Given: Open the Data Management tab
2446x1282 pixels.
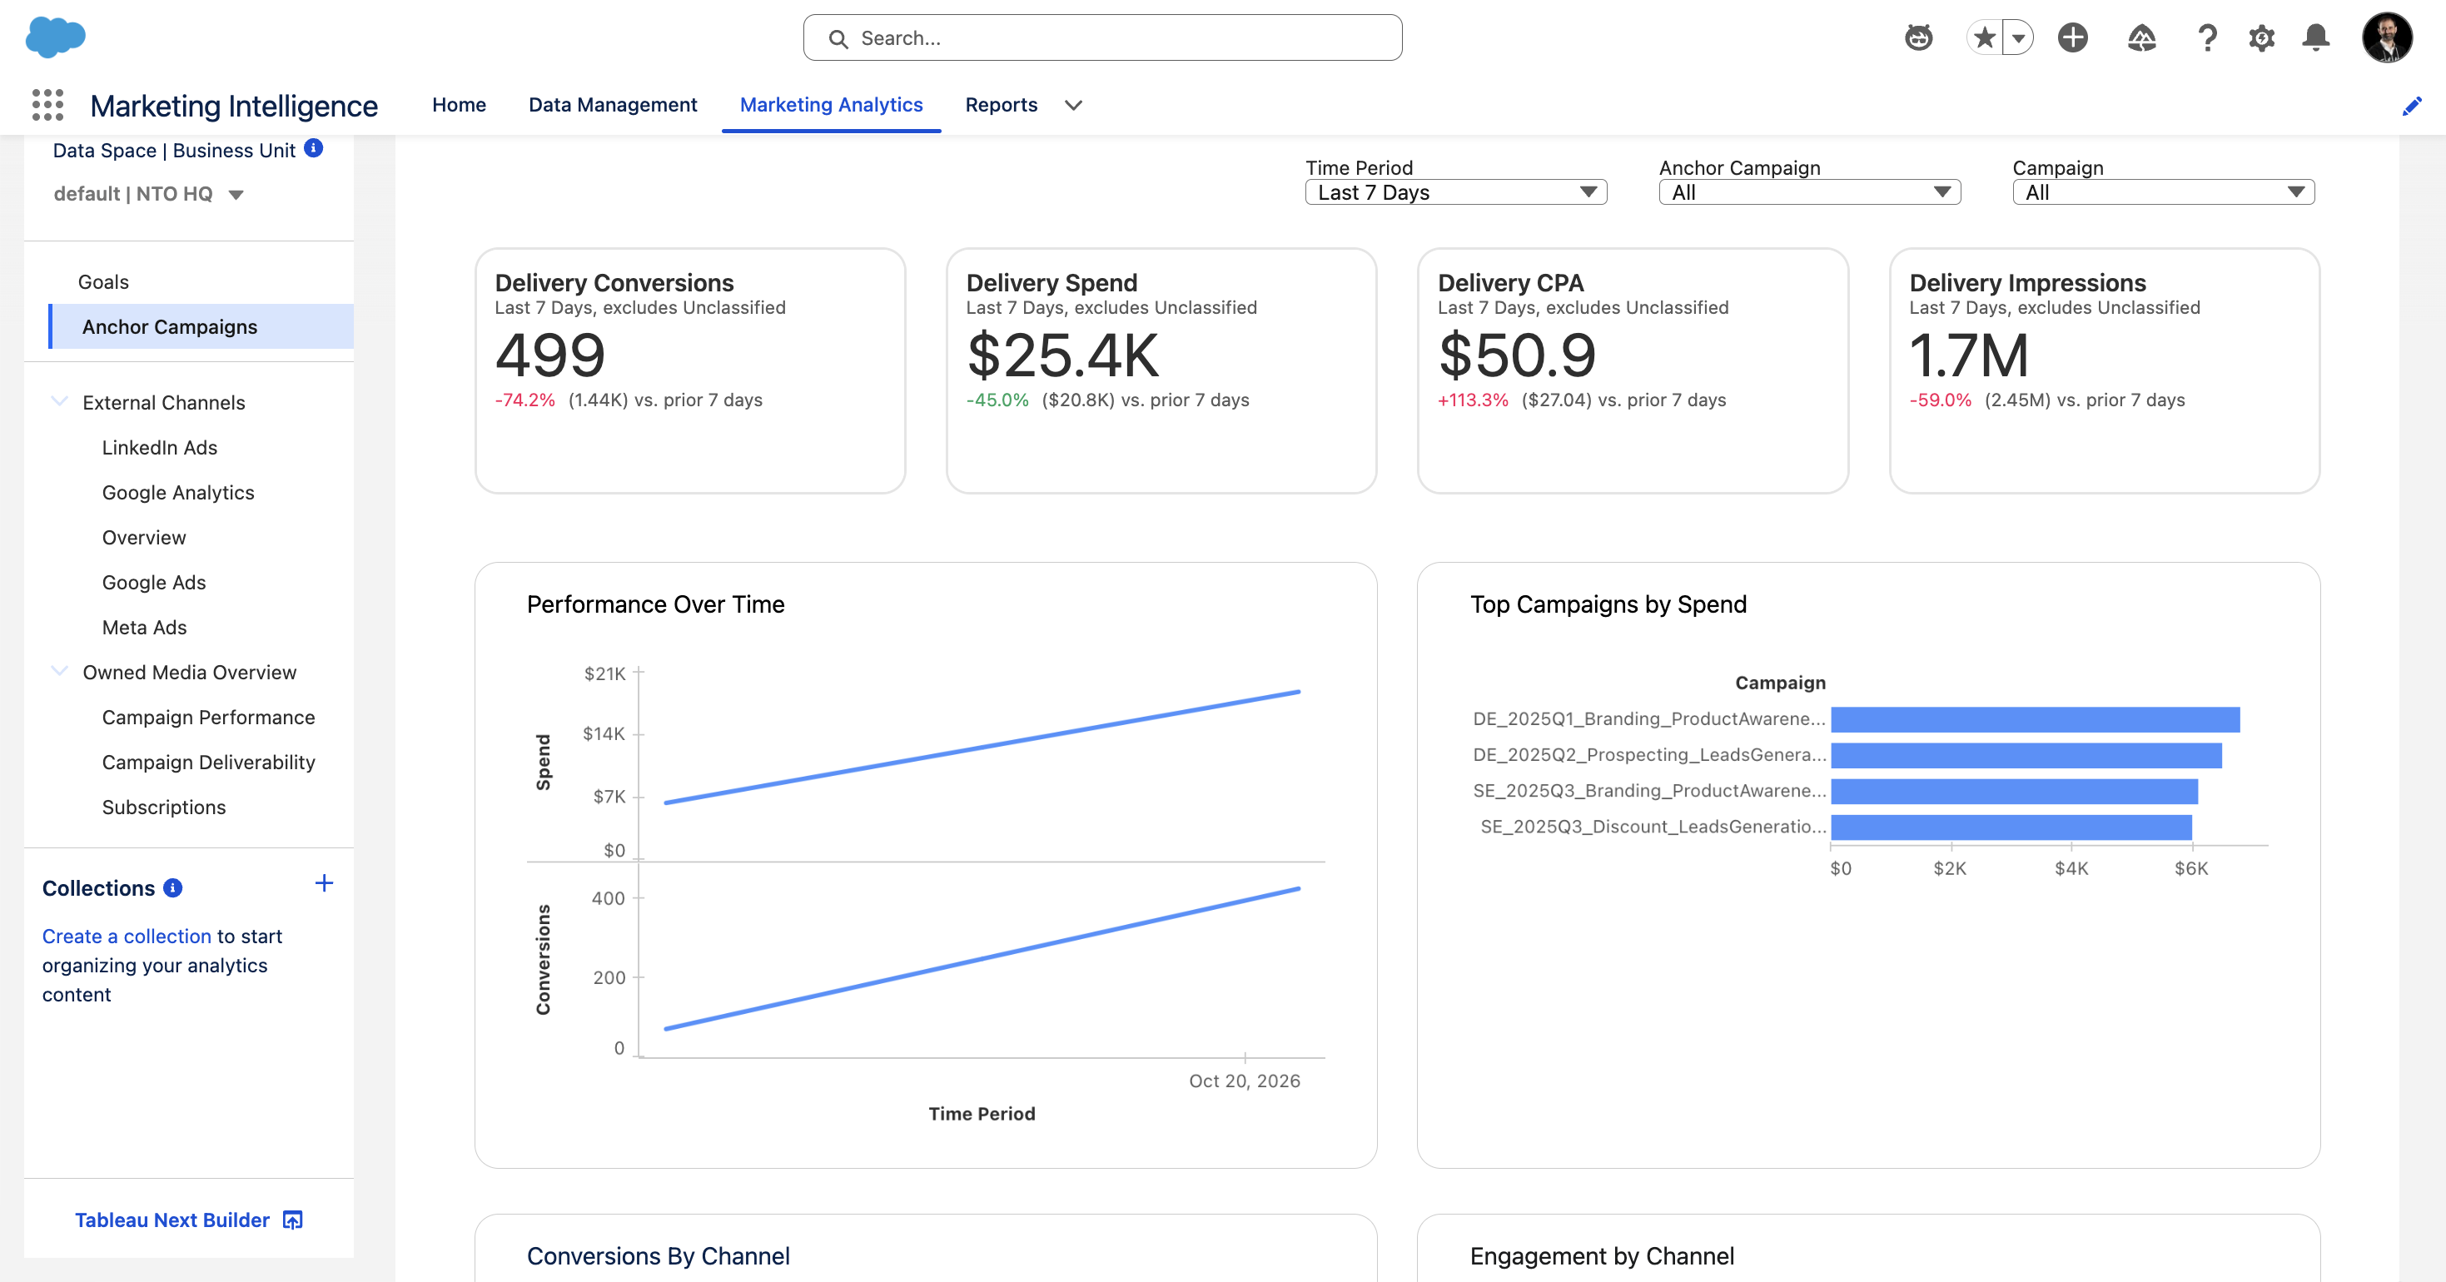Looking at the screenshot, I should coord(613,104).
